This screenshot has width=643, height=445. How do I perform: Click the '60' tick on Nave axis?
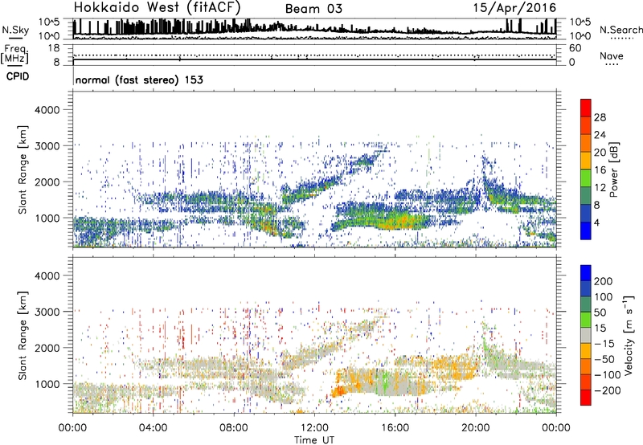click(x=575, y=48)
